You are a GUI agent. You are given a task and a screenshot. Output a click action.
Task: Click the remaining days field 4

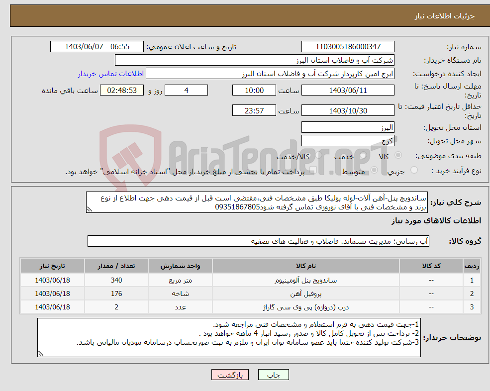coord(186,91)
